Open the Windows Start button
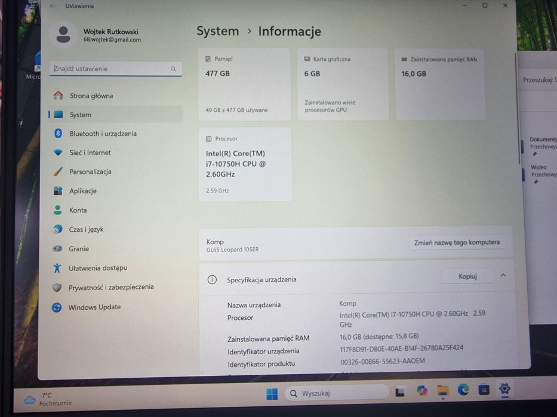 272,394
